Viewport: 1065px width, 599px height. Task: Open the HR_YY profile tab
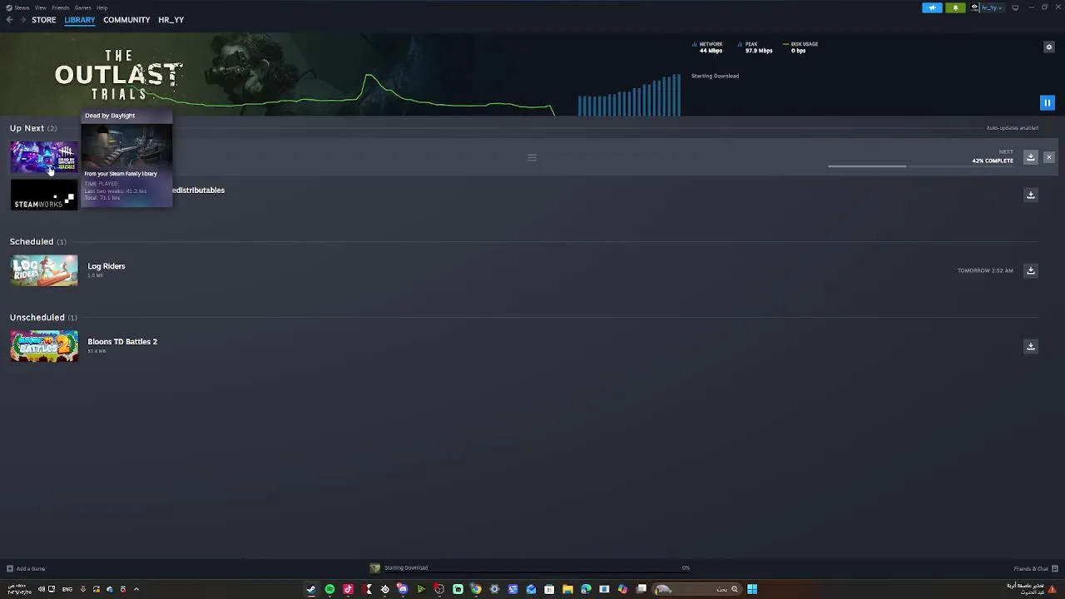[171, 20]
